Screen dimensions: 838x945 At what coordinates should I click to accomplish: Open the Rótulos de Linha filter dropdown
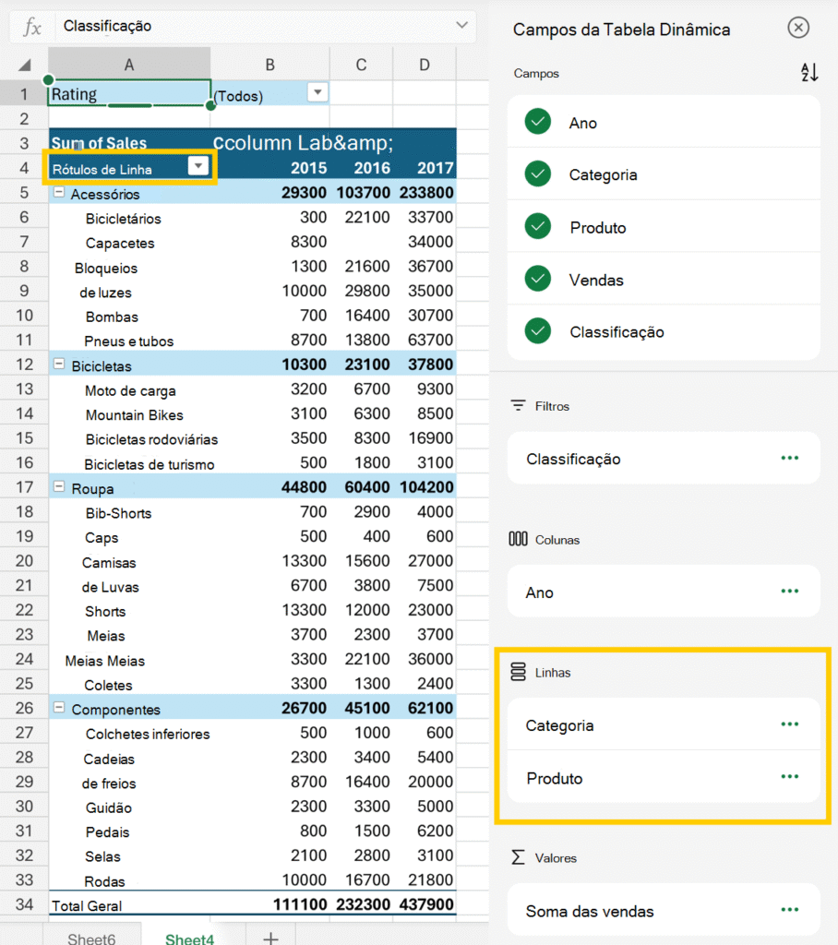[198, 166]
